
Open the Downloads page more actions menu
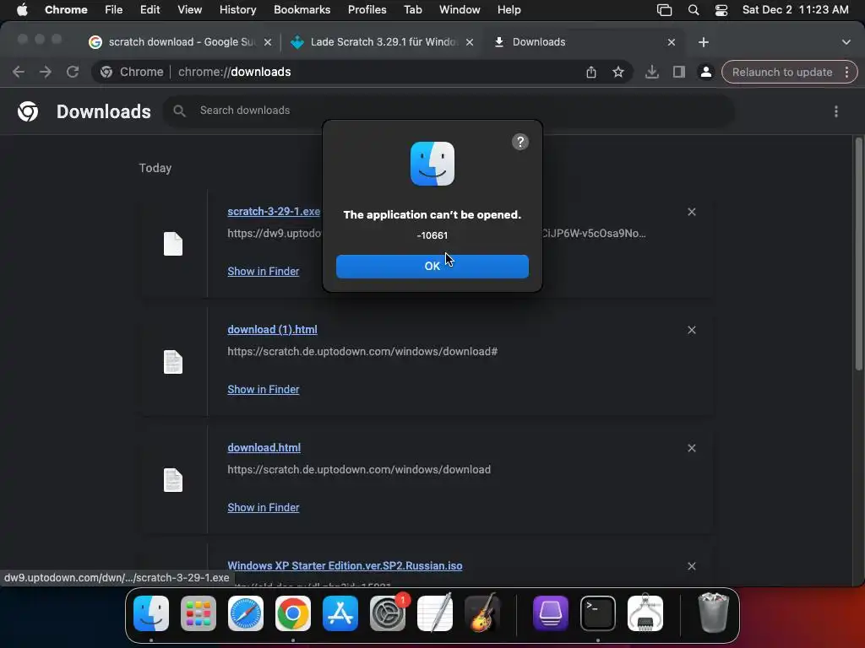point(835,111)
